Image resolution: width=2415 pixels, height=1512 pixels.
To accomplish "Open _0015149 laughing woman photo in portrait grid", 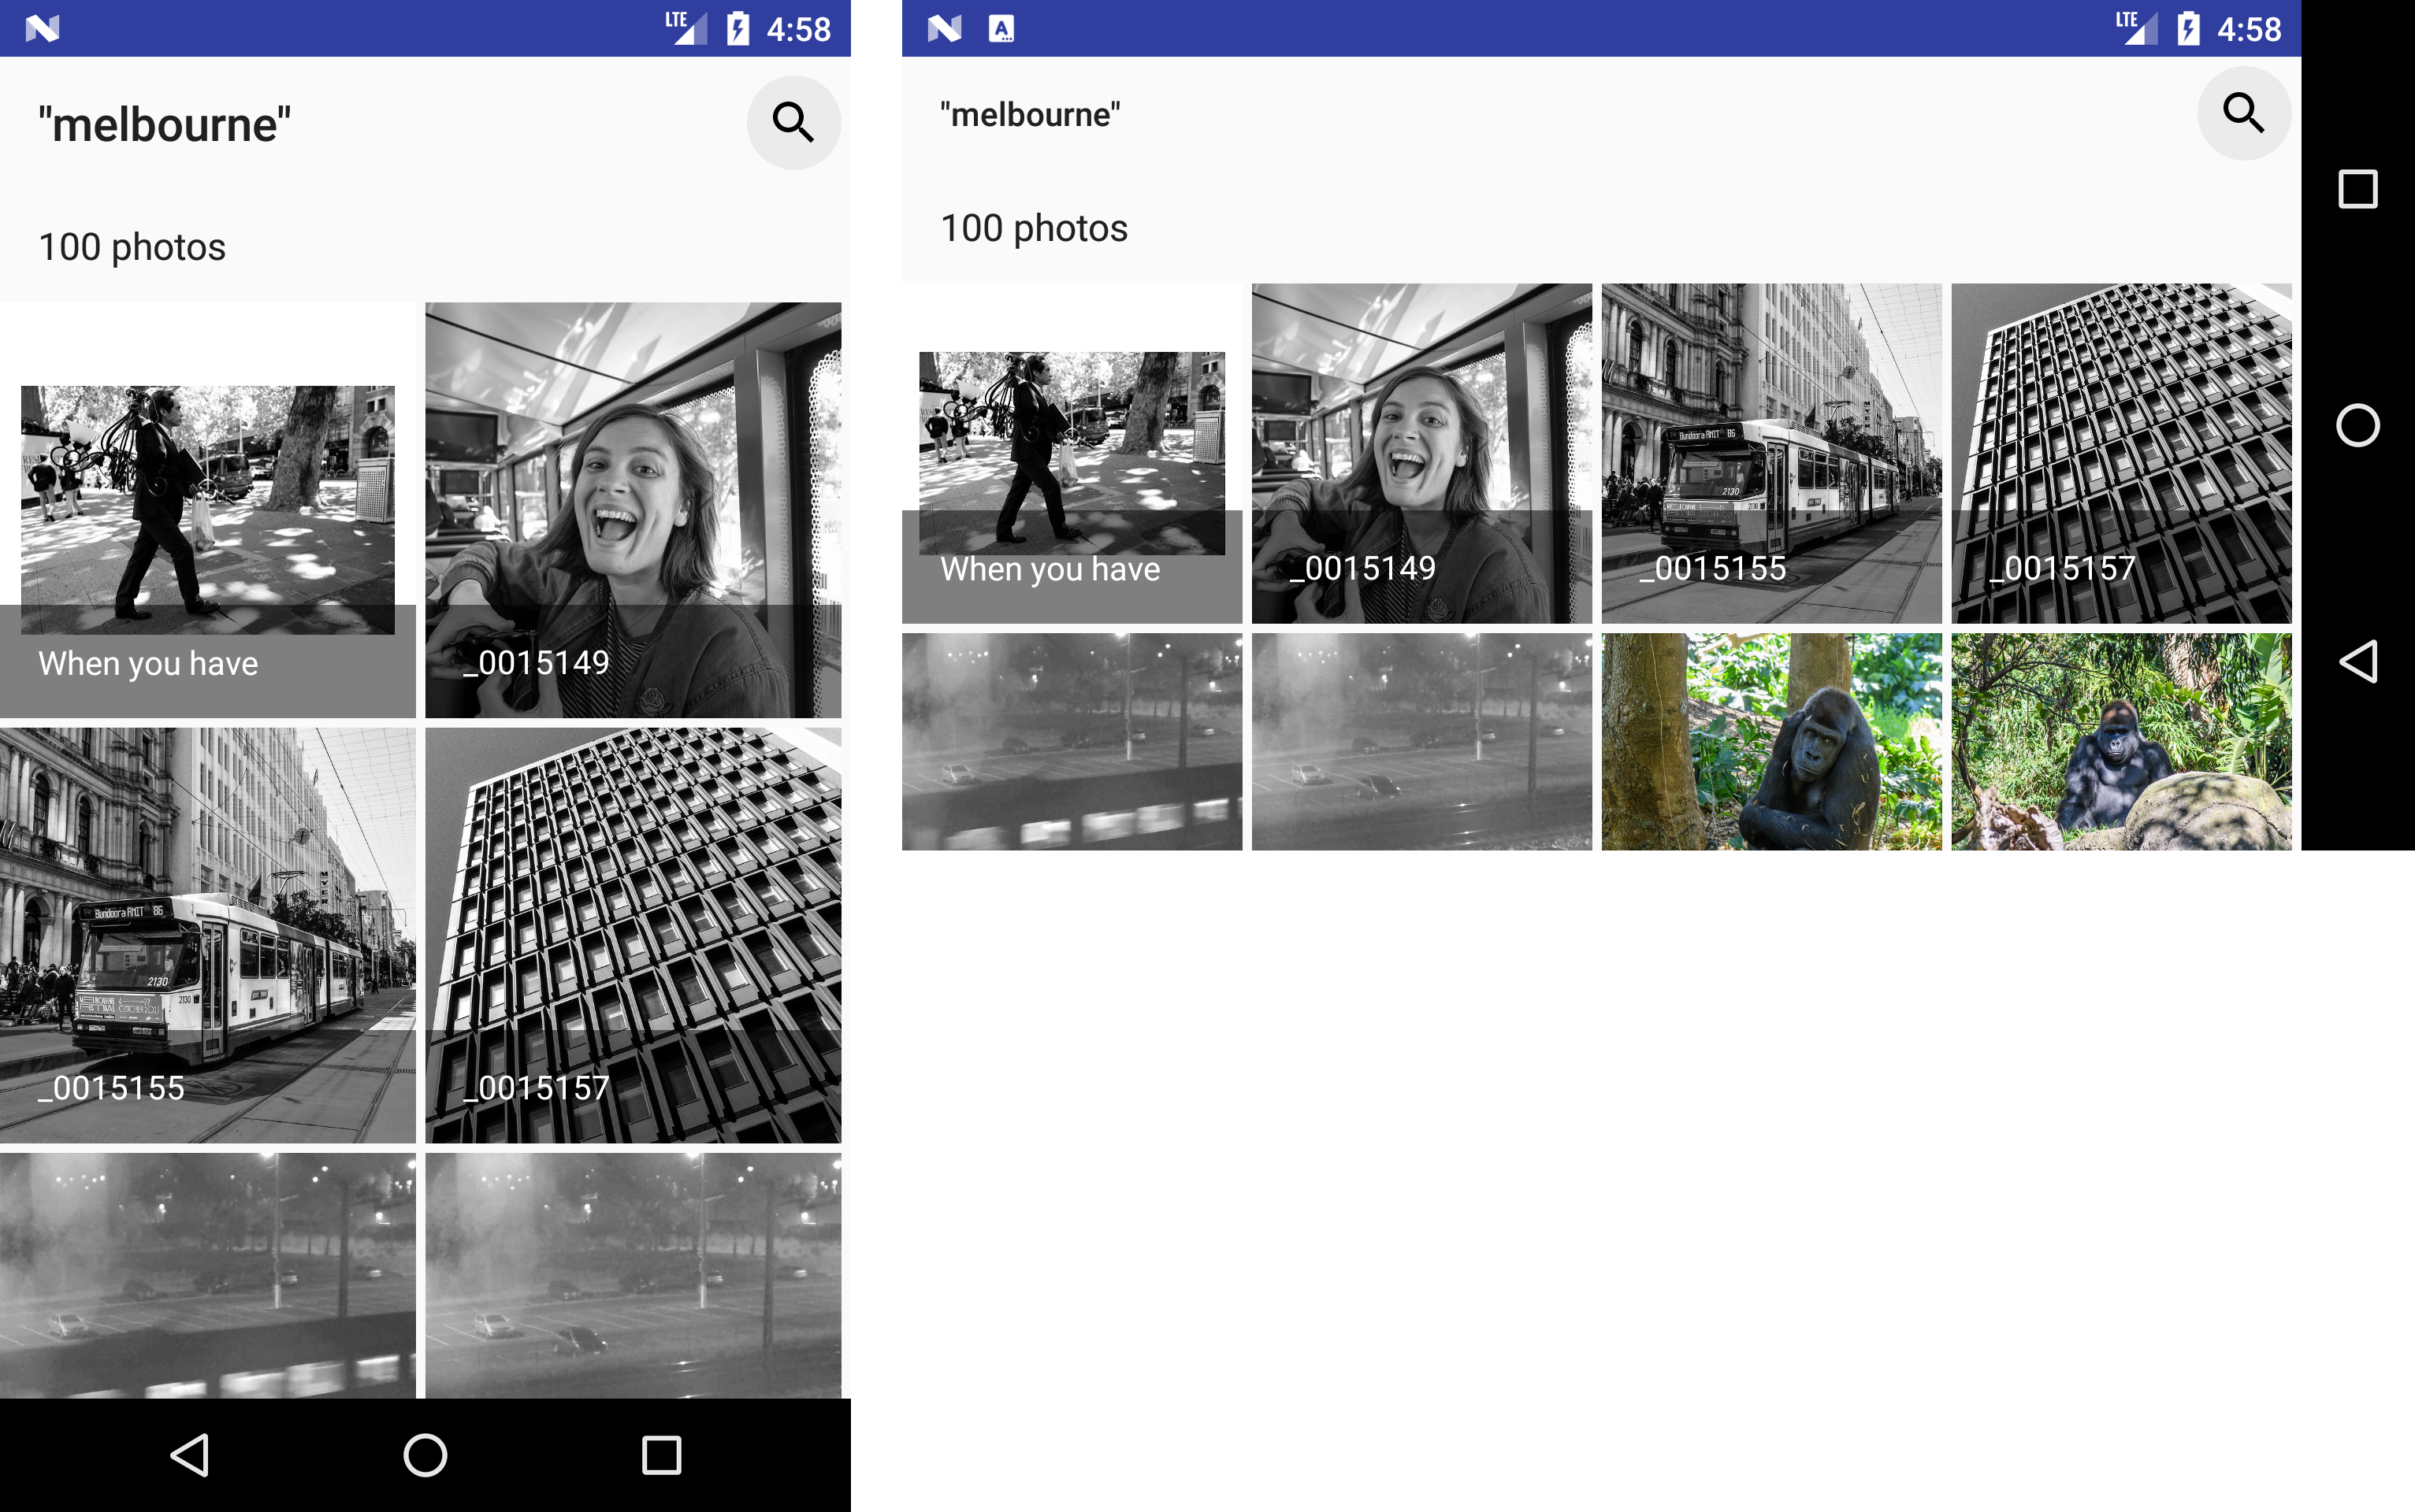I will 632,510.
